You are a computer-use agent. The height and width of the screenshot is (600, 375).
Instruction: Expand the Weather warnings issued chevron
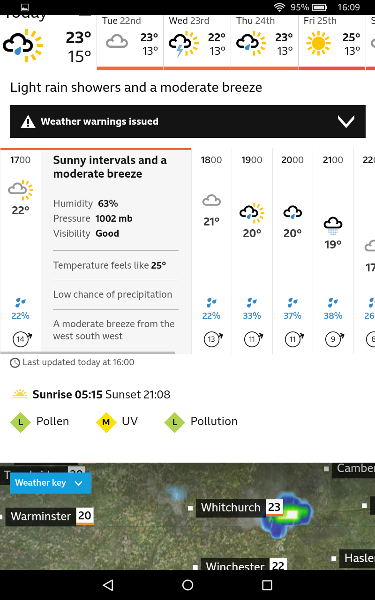[x=346, y=121]
